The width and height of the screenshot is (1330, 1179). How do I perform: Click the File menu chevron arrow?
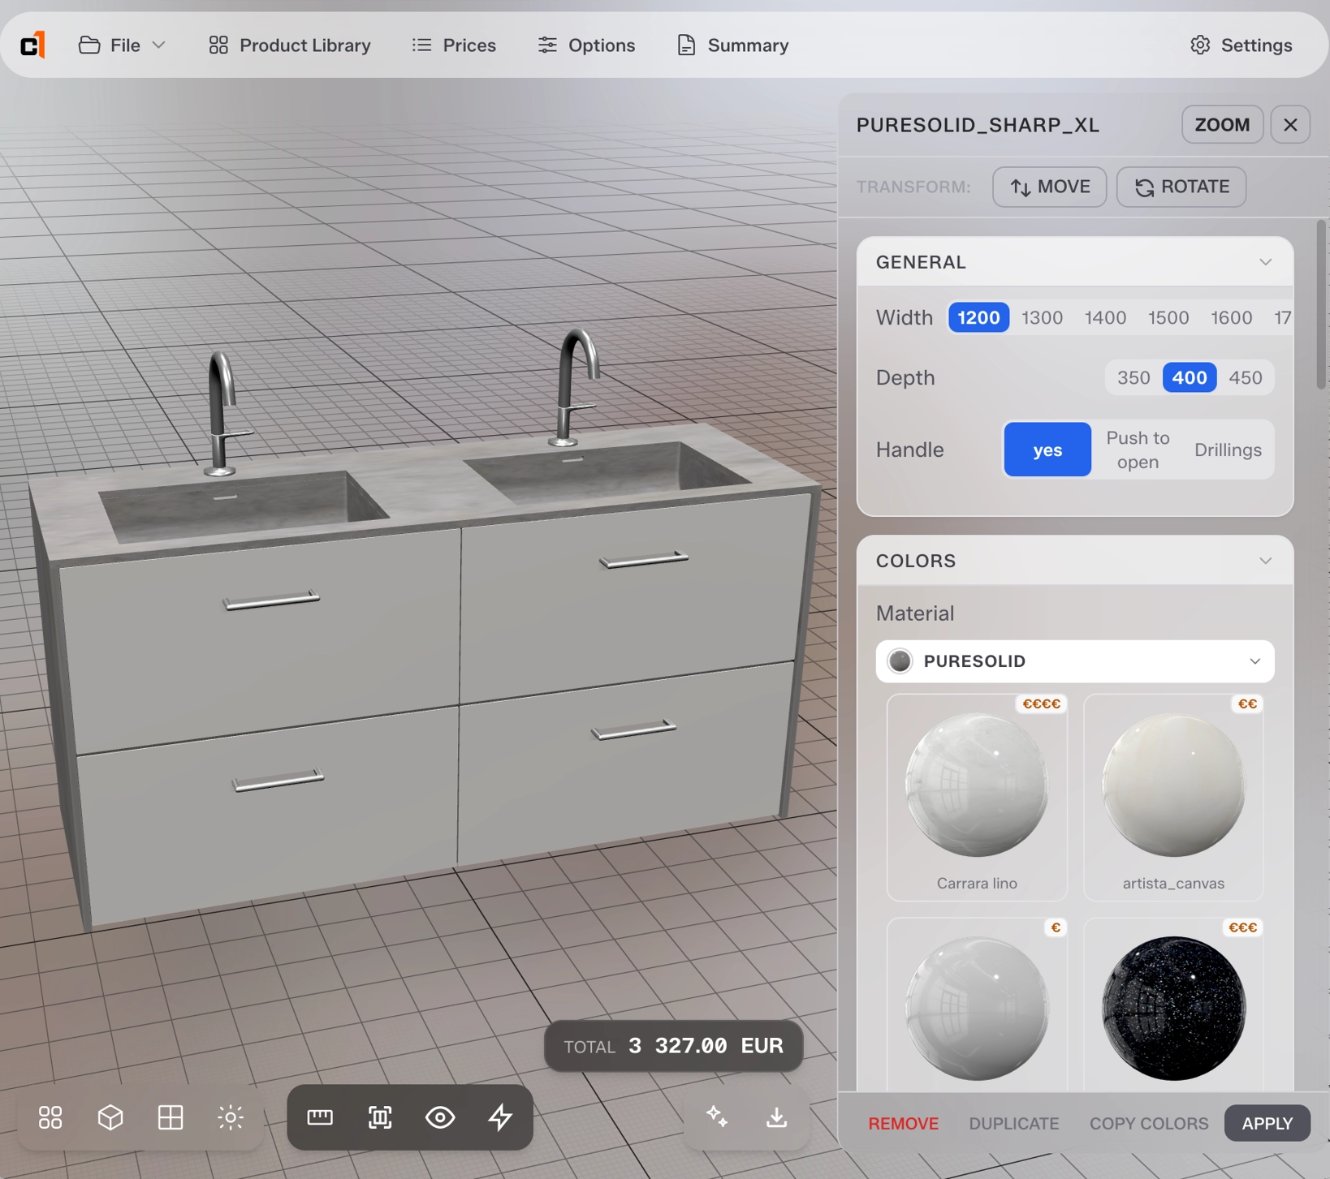coord(159,45)
